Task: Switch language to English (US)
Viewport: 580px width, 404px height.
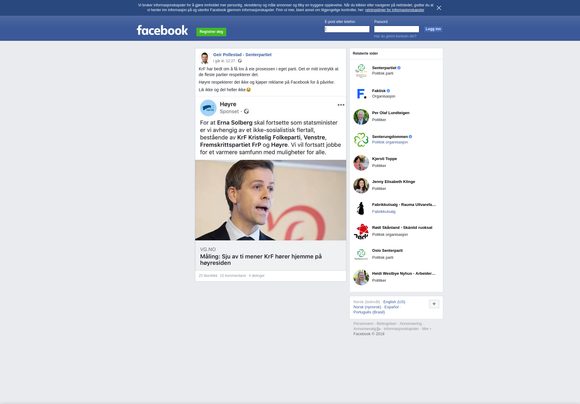Action: coord(394,302)
